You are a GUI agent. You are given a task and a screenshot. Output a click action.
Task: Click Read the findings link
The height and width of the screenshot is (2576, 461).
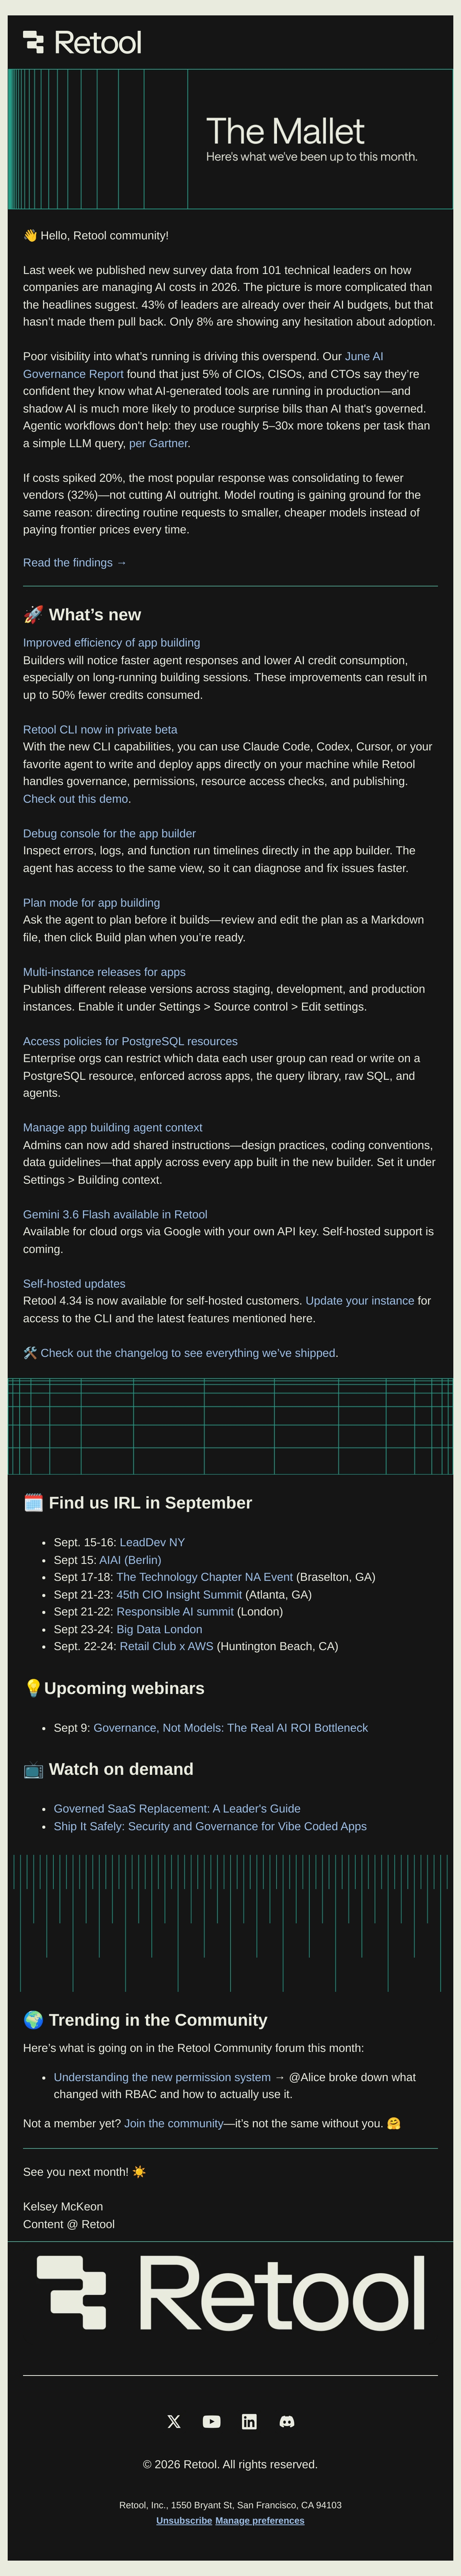pyautogui.click(x=75, y=563)
